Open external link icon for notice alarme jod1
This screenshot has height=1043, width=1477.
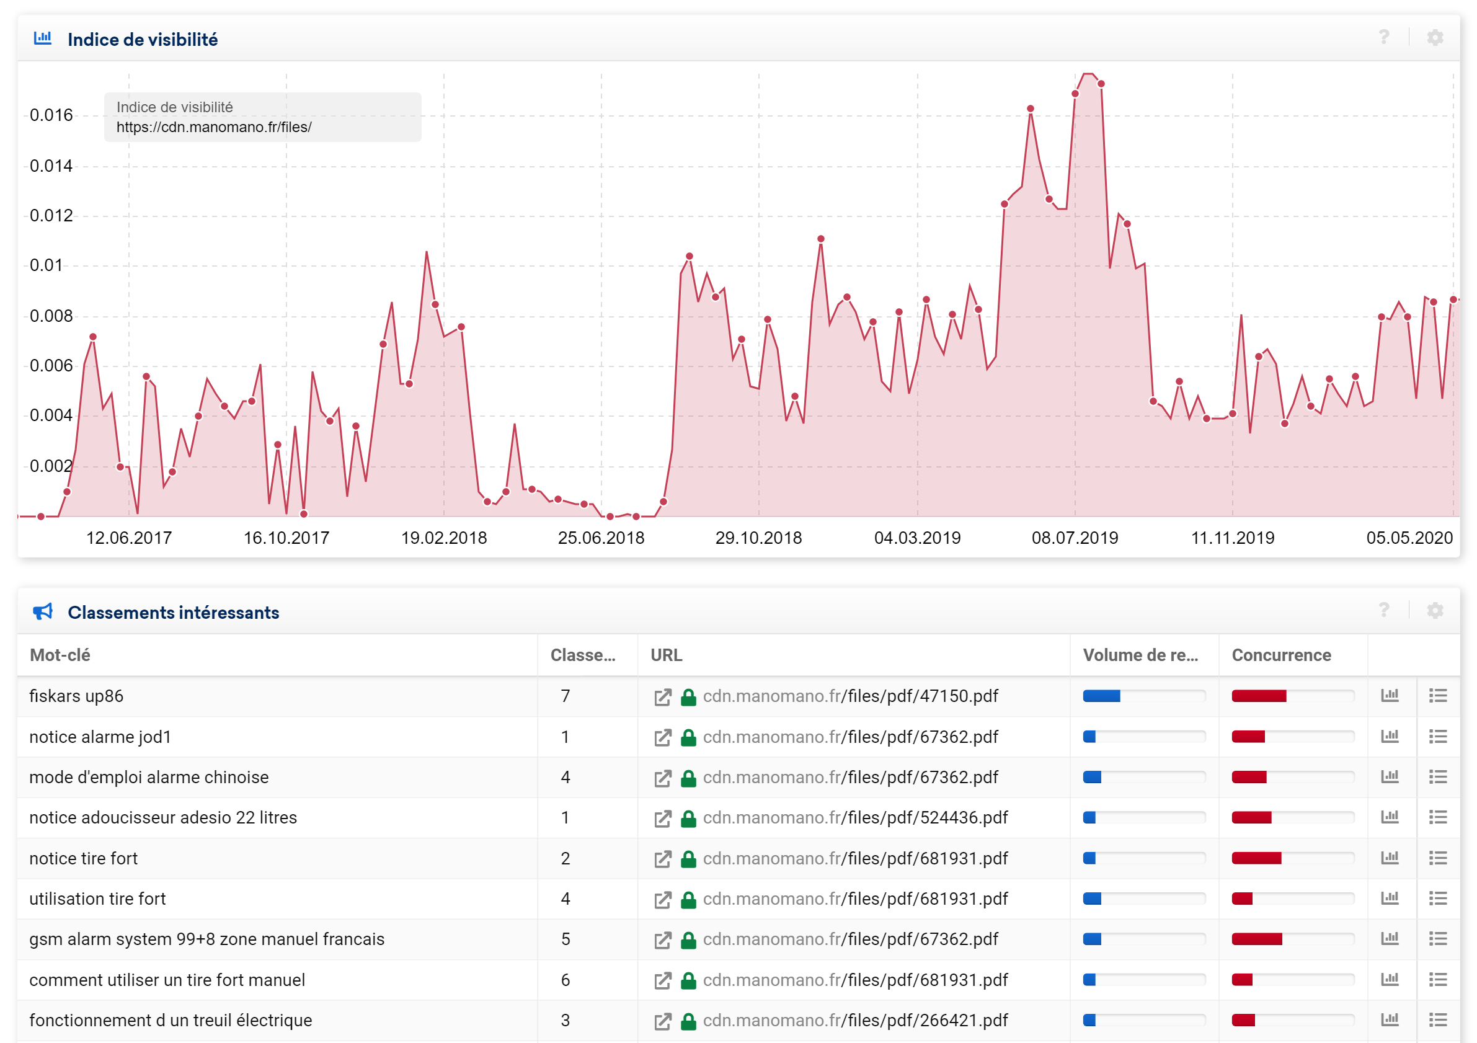pos(663,737)
